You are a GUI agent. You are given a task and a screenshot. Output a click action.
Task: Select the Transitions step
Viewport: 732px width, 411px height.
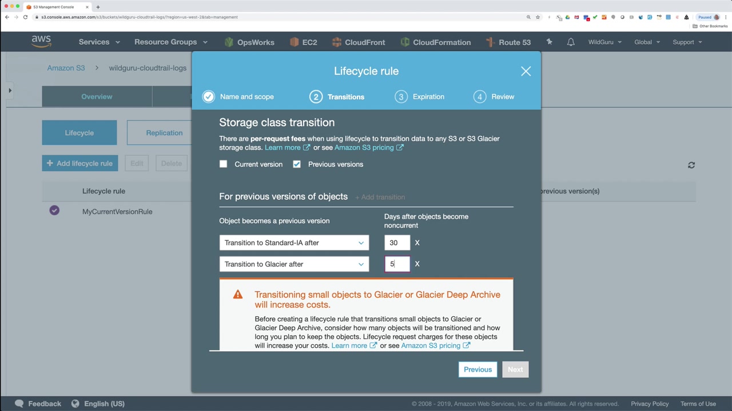pos(337,96)
